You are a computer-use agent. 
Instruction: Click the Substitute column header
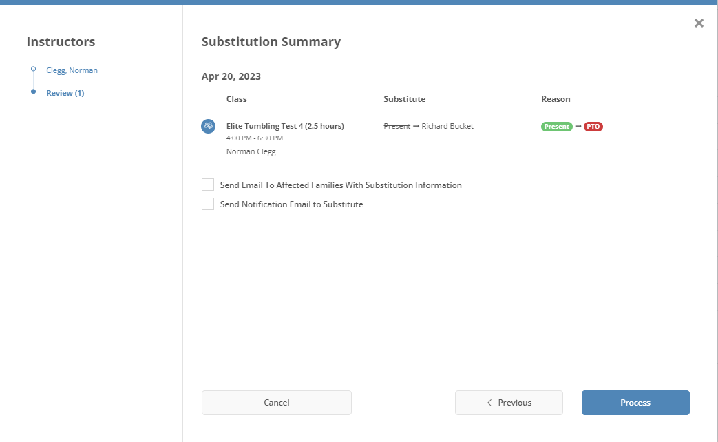coord(404,99)
